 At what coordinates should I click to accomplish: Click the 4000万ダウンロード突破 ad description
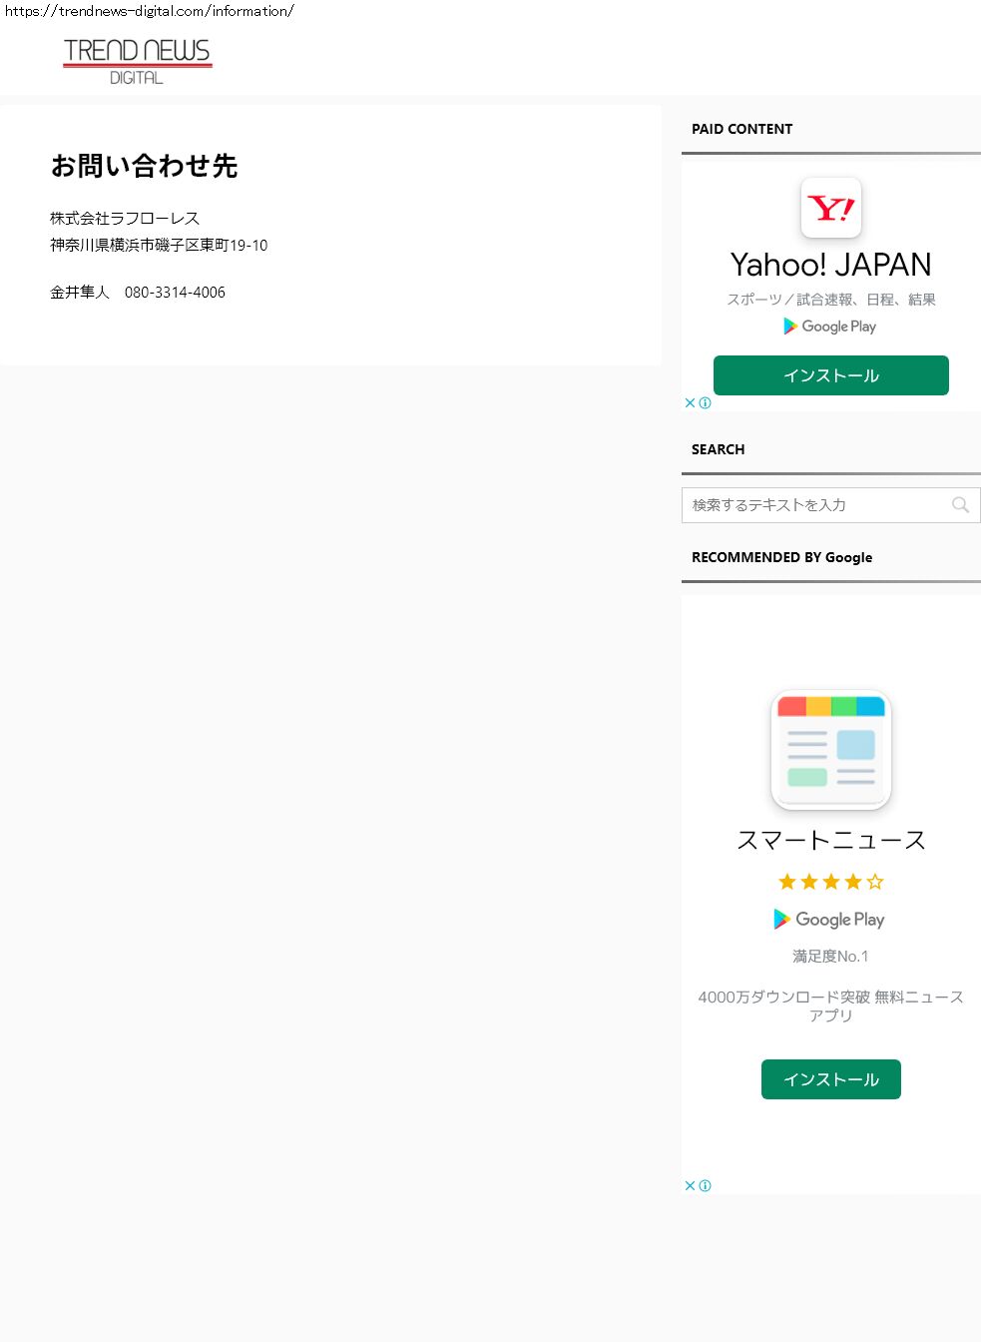(830, 1006)
